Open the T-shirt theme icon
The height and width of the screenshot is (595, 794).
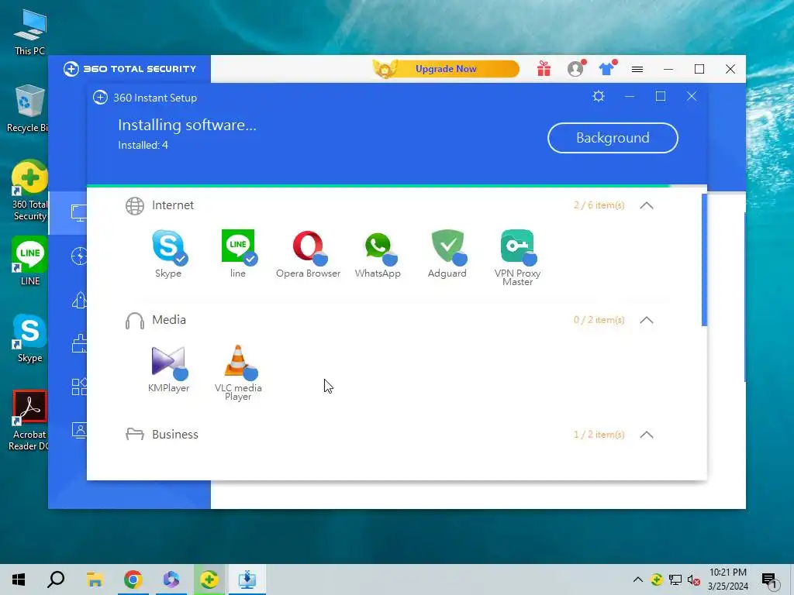[606, 68]
